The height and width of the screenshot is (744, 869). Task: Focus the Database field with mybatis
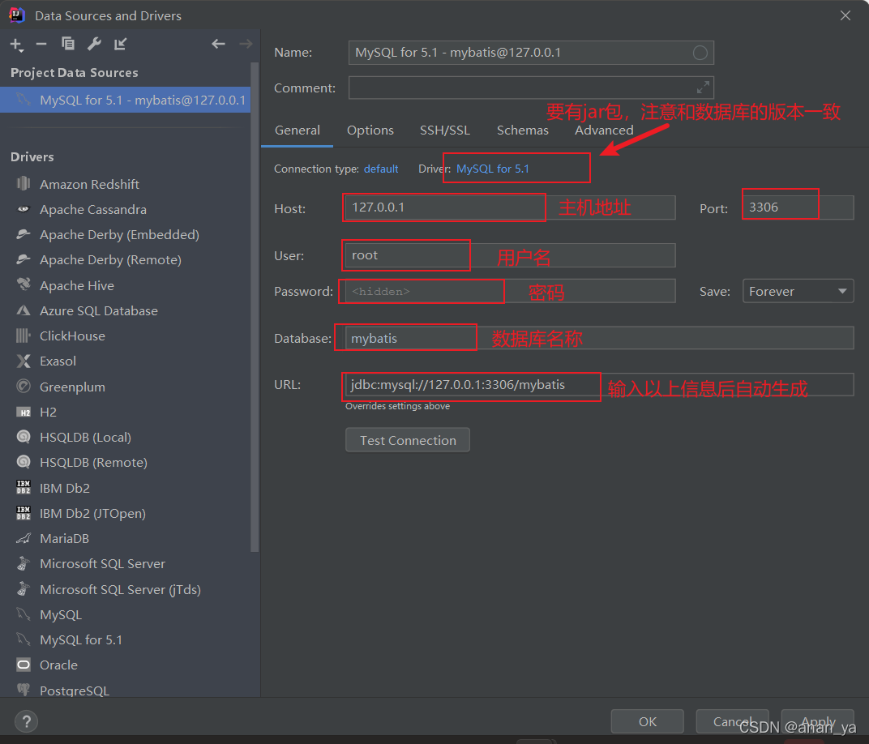pos(599,338)
